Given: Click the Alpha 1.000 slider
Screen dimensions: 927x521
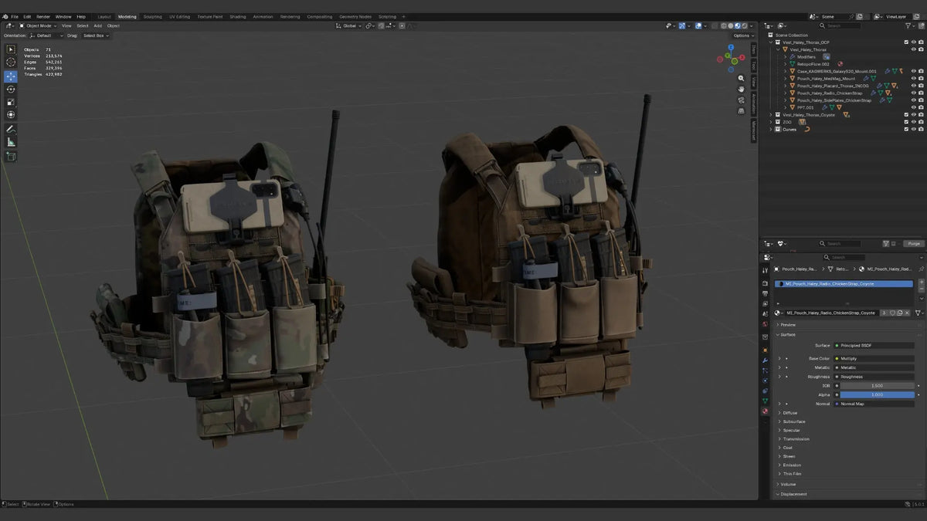Looking at the screenshot, I should [x=877, y=394].
